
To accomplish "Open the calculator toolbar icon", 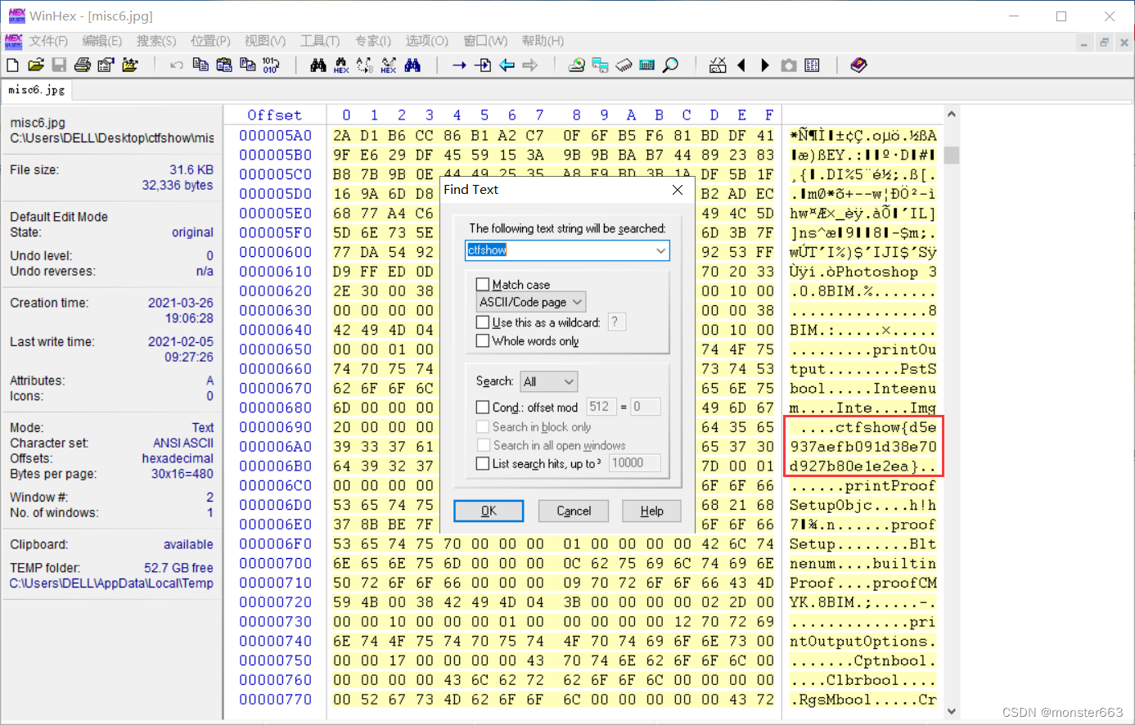I will coord(646,65).
